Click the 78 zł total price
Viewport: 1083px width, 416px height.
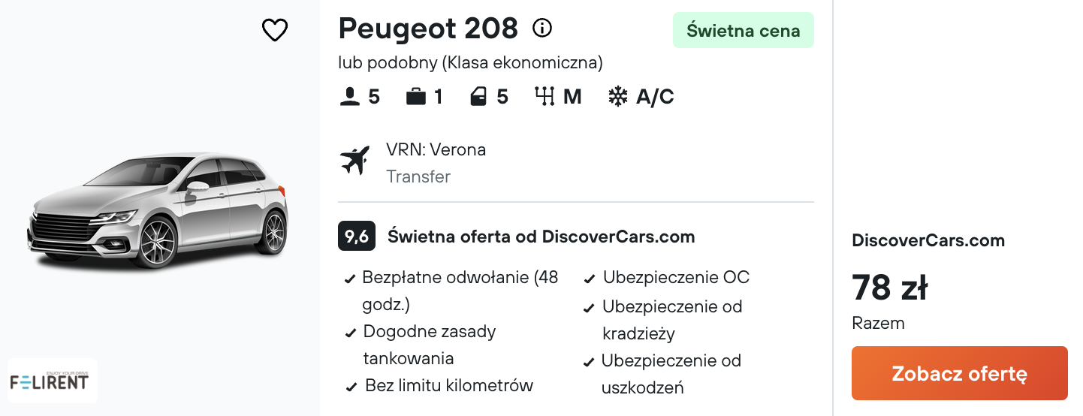click(x=890, y=288)
